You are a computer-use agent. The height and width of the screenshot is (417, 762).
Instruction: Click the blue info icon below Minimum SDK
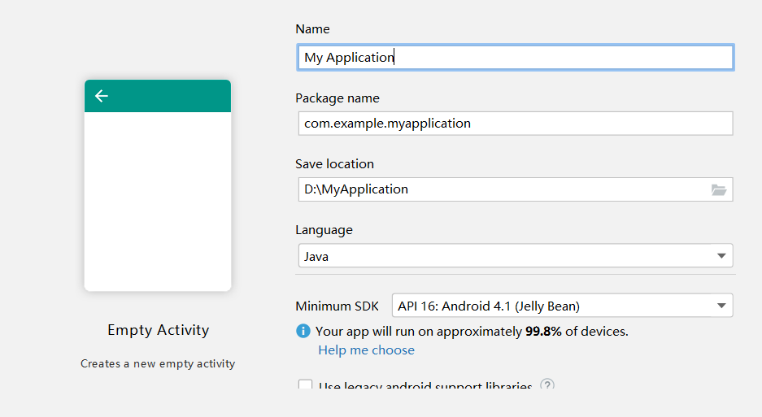(303, 331)
